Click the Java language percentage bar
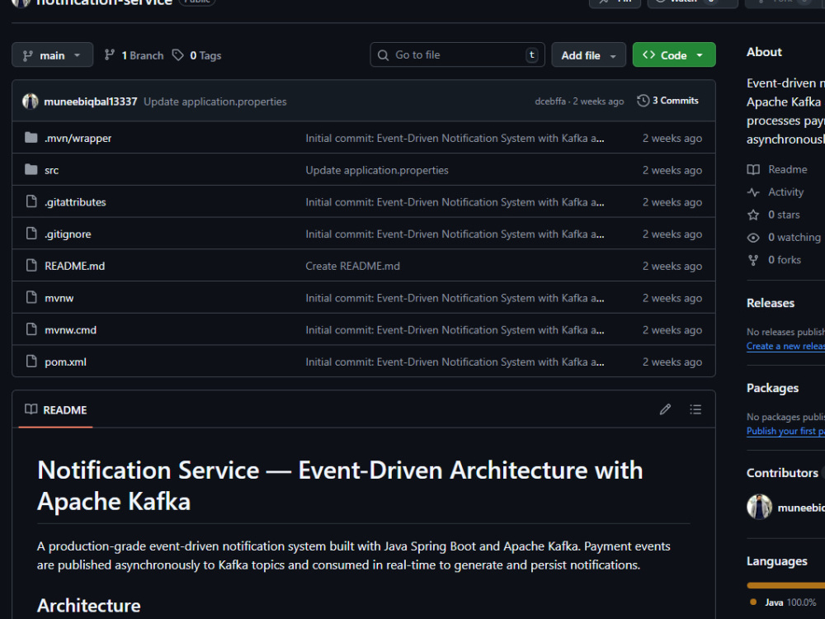Viewport: 825px width, 619px height. (785, 585)
